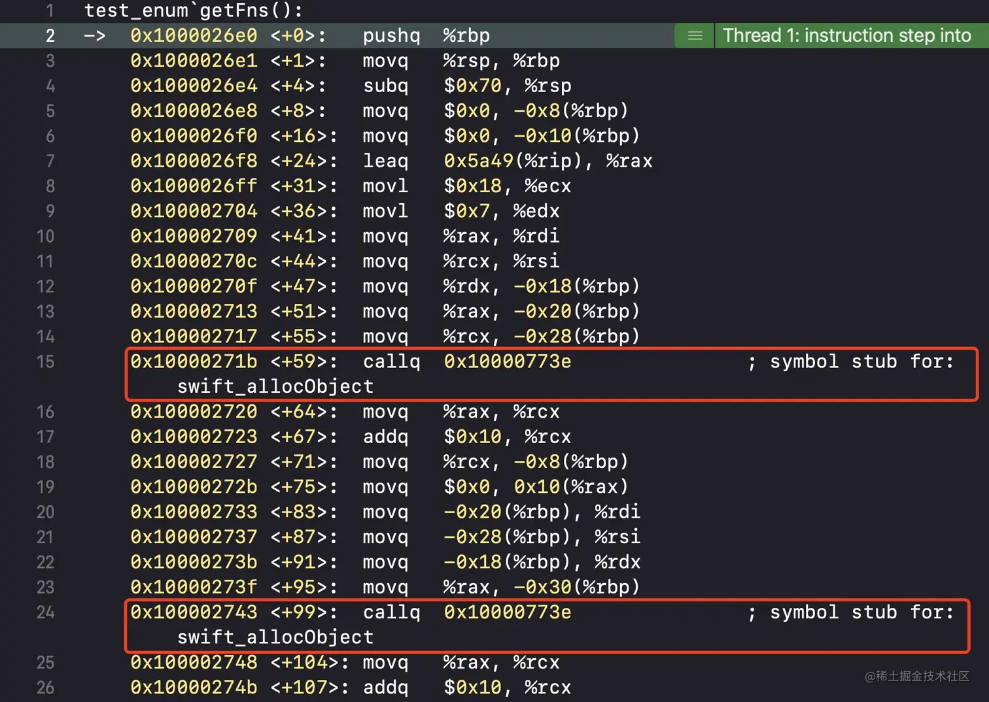989x702 pixels.
Task: Click the thread annotation lines icon
Action: point(695,36)
